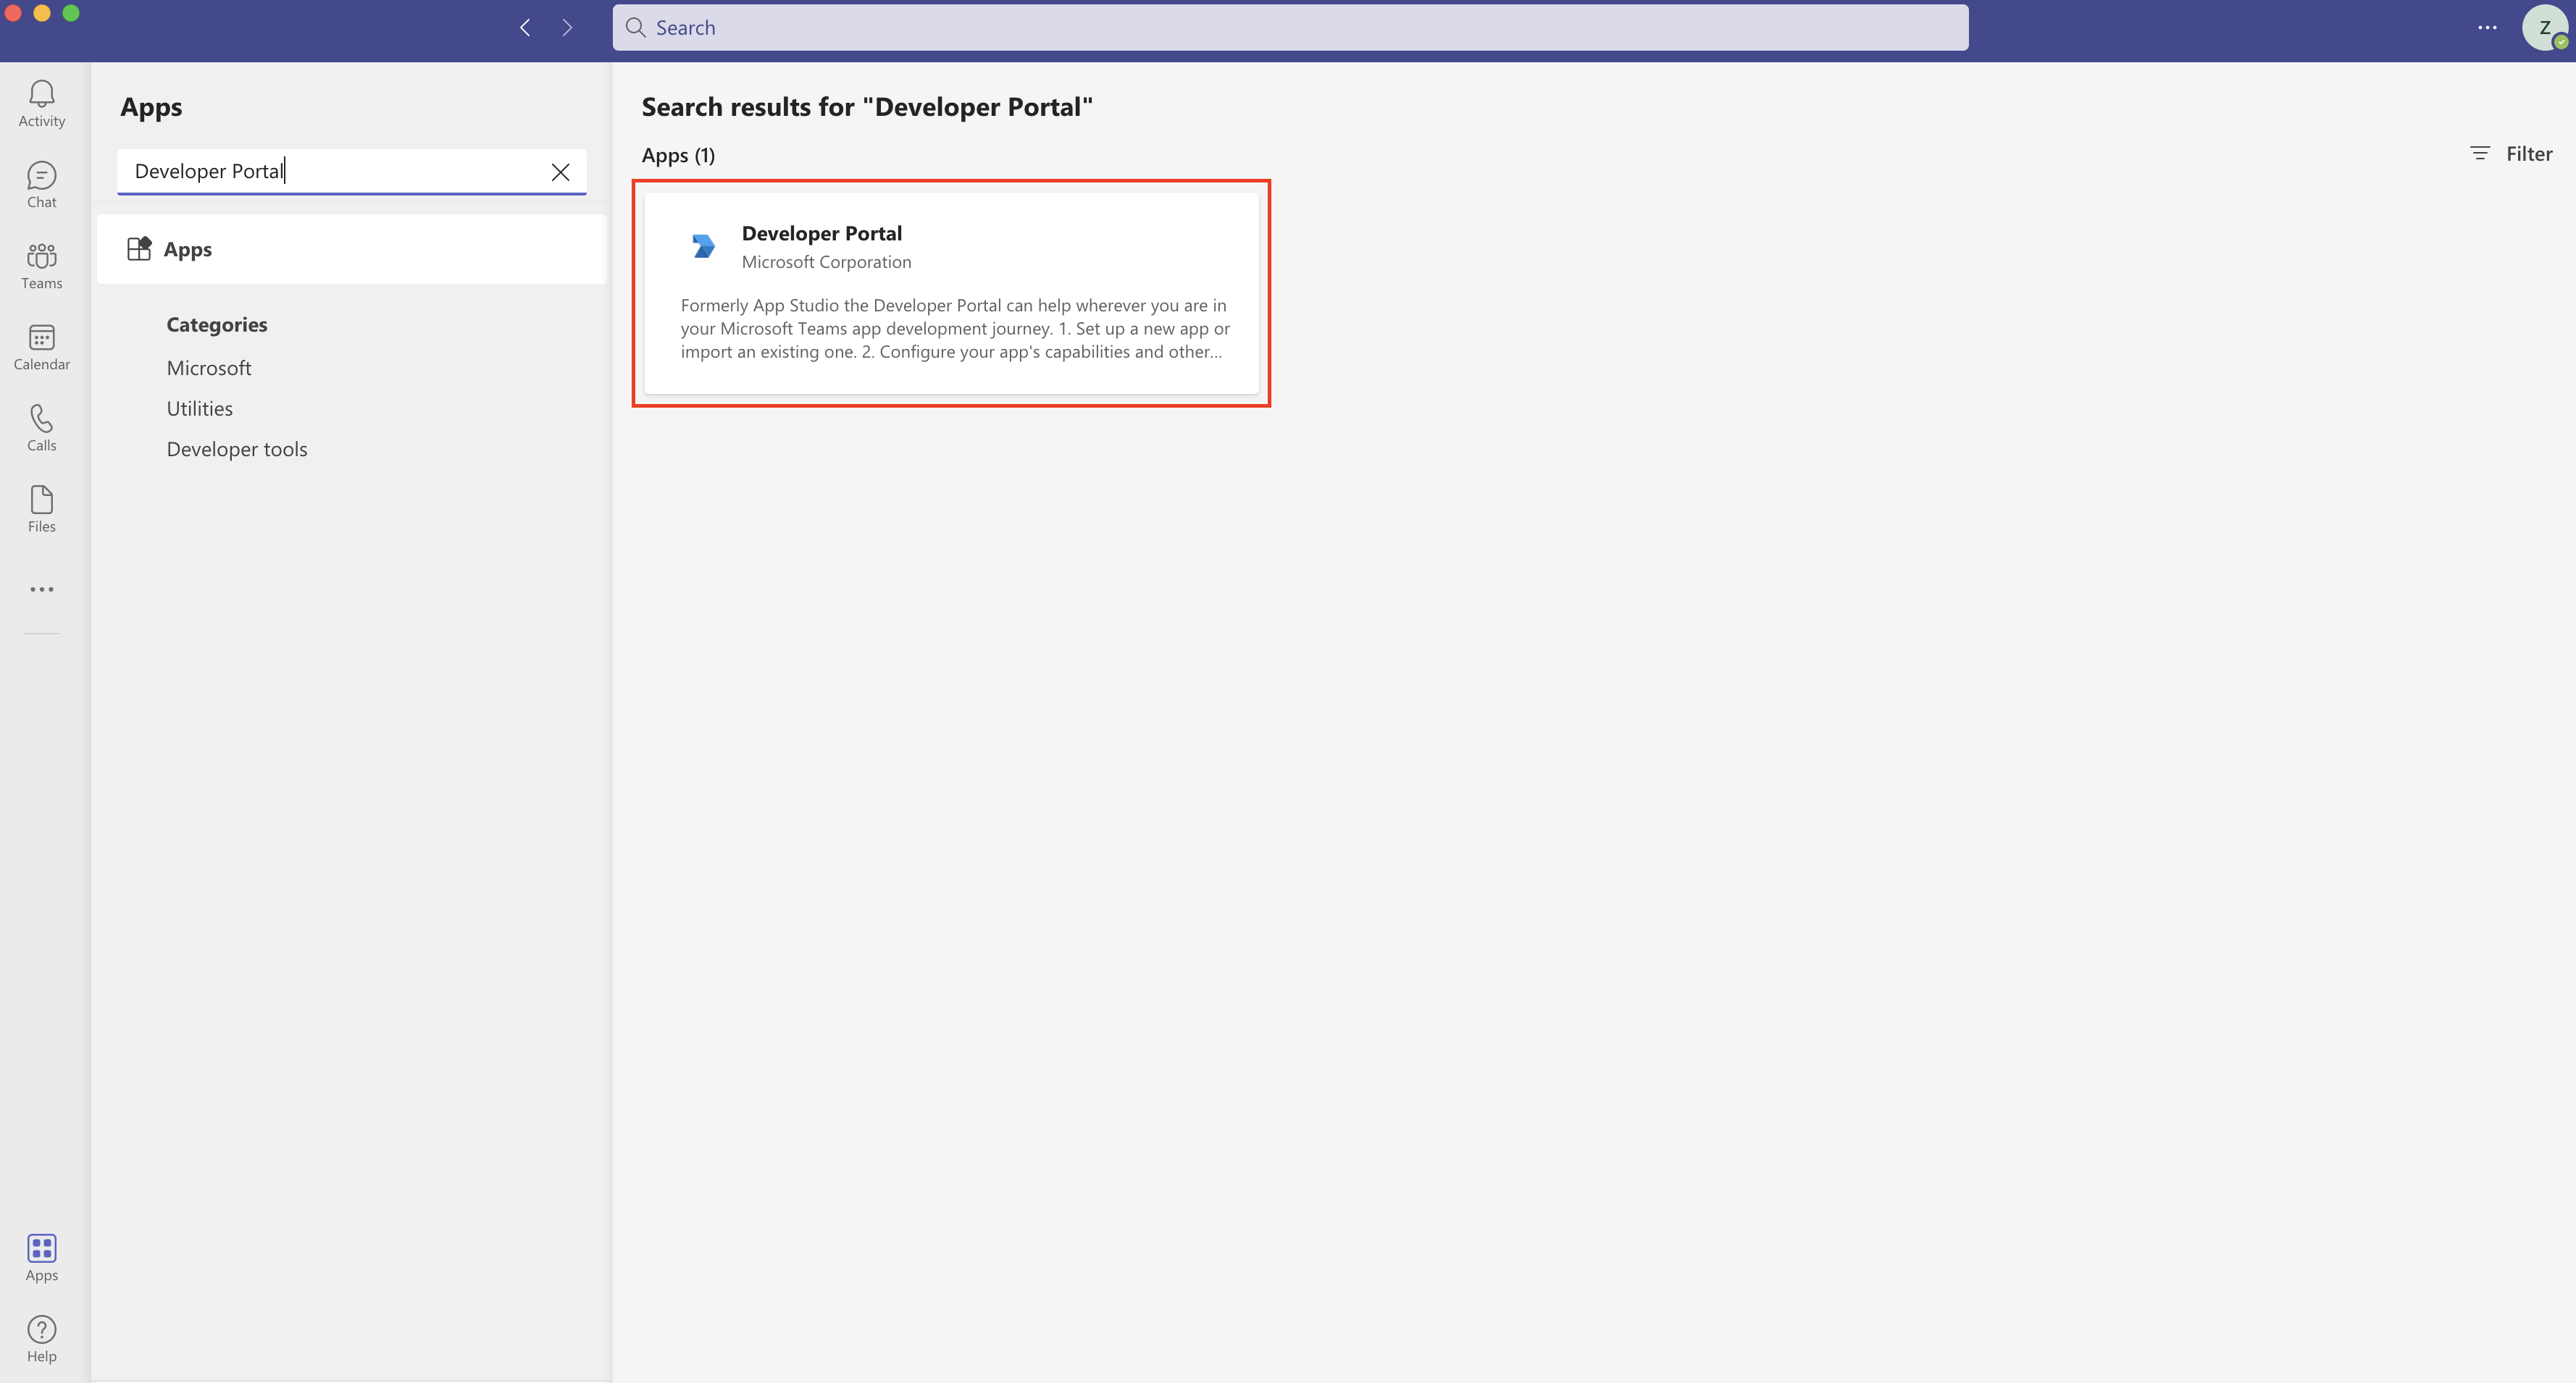
Task: Open the Teams icon
Action: [x=41, y=265]
